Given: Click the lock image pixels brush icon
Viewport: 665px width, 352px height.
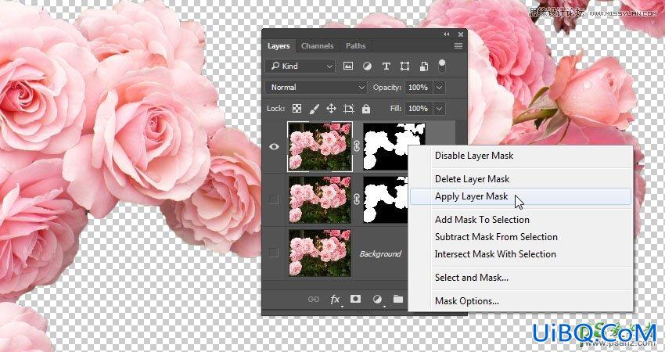Looking at the screenshot, I should (314, 109).
